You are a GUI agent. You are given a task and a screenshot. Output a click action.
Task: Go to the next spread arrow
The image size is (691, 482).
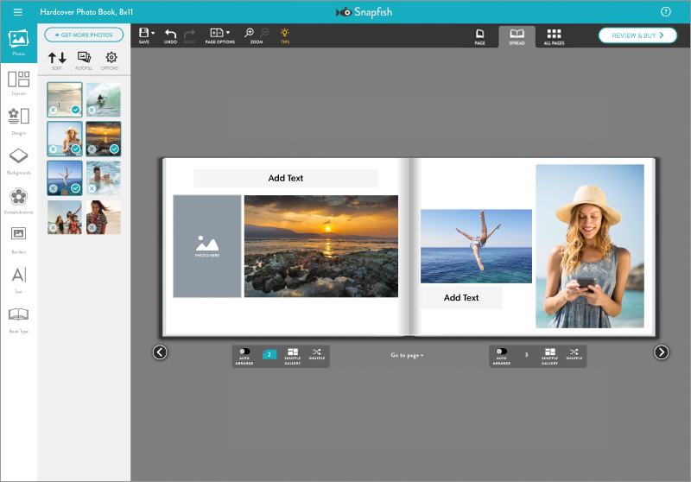click(x=661, y=352)
